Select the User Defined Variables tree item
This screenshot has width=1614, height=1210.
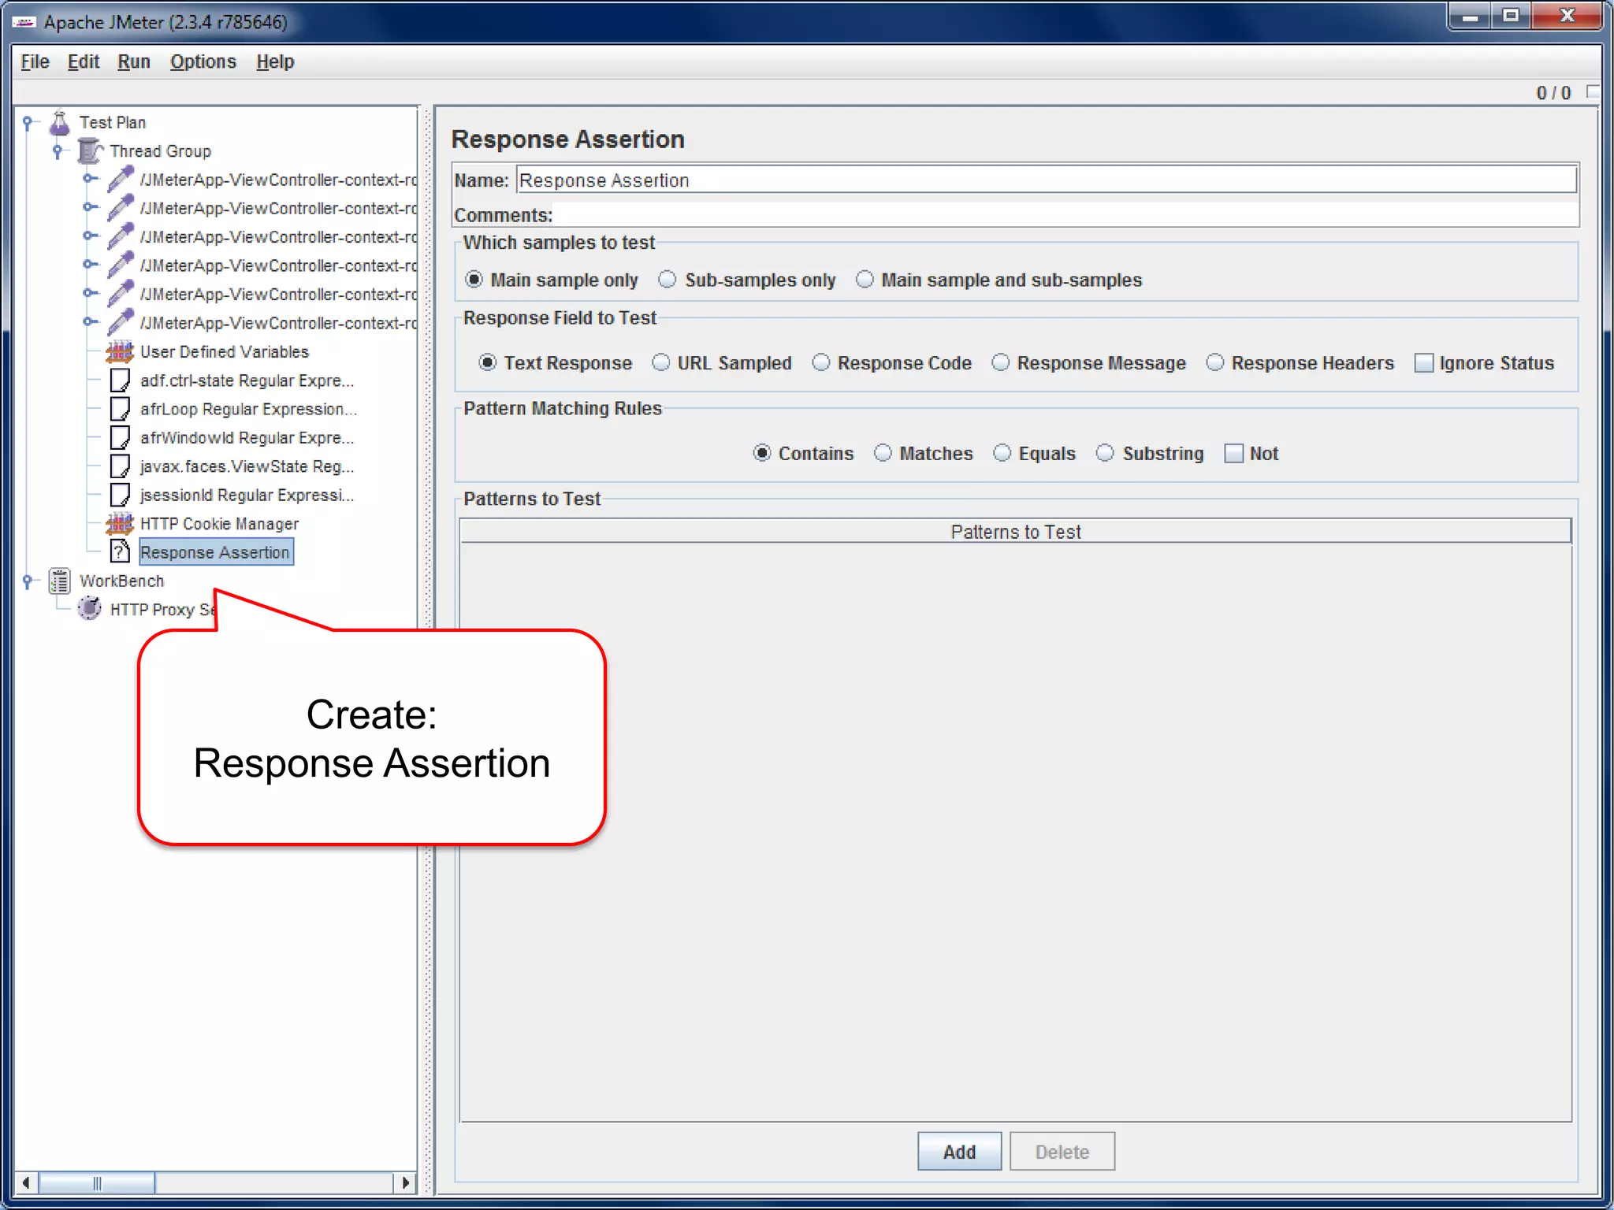coord(224,351)
